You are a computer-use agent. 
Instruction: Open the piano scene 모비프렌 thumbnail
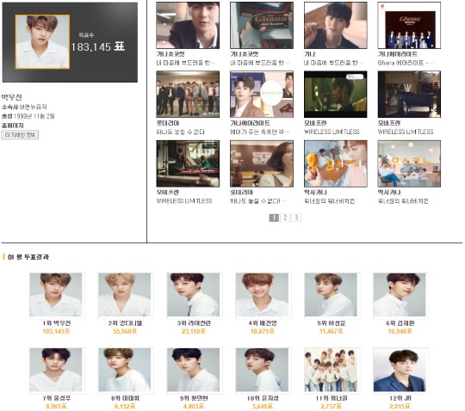[x=409, y=95]
